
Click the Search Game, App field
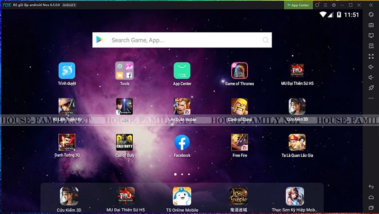coord(182,40)
